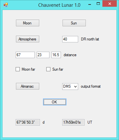Image resolution: width=119 pixels, height=140 pixels.
Task: Click the distance degrees field showing 67
Action: click(x=25, y=55)
